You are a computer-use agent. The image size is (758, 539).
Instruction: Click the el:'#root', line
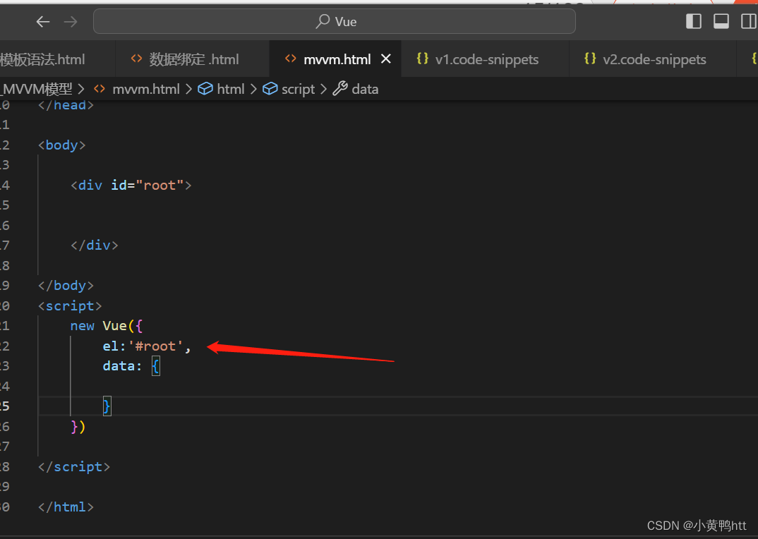(147, 346)
